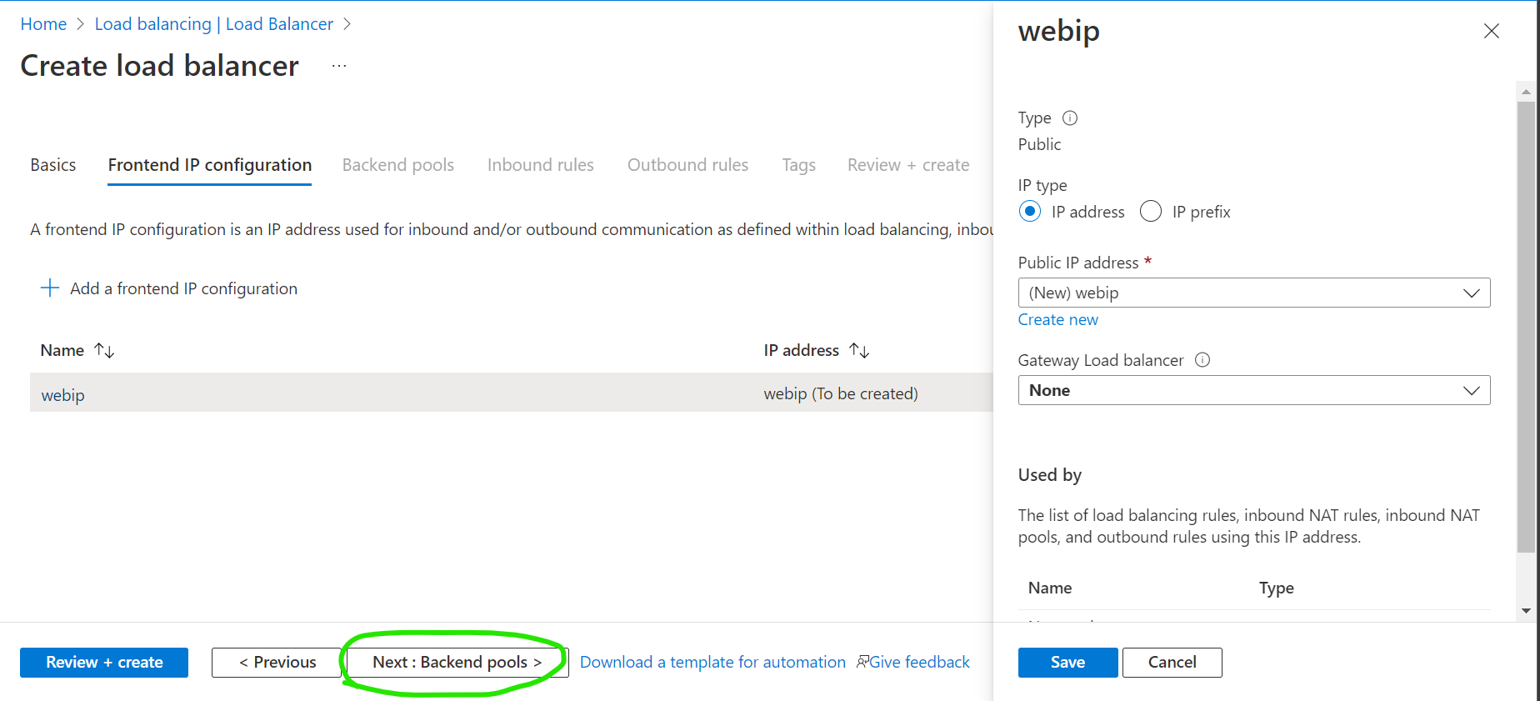
Task: Click the Give feedback person icon
Action: coord(863,662)
